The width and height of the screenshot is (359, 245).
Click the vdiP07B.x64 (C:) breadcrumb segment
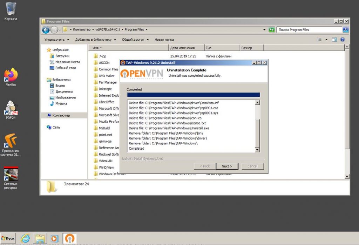click(108, 29)
